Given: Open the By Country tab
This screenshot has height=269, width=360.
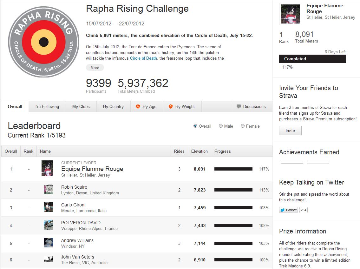Looking at the screenshot, I should 114,106.
